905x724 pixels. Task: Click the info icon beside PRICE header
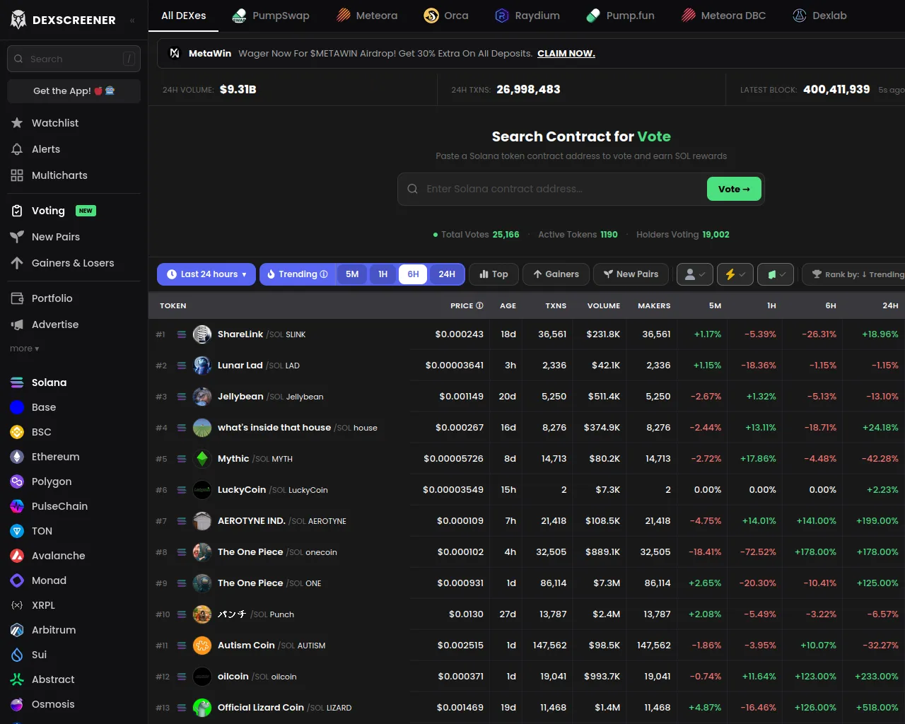tap(479, 306)
